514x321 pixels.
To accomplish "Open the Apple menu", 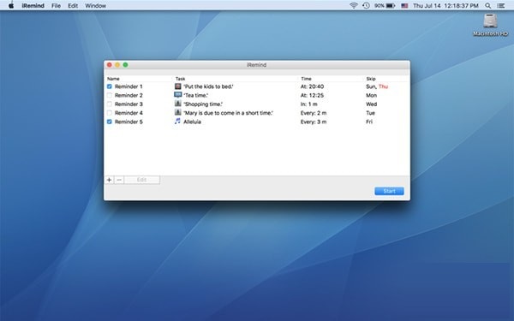I will point(11,6).
